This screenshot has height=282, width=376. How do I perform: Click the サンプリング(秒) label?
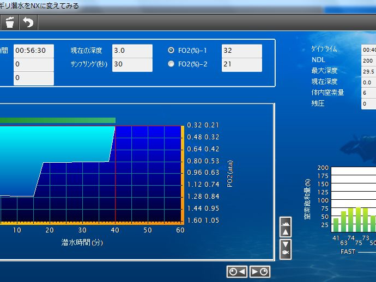(89, 64)
